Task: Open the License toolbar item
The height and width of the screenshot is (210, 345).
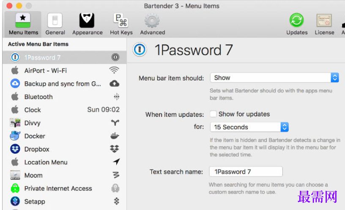Action: 324,24
